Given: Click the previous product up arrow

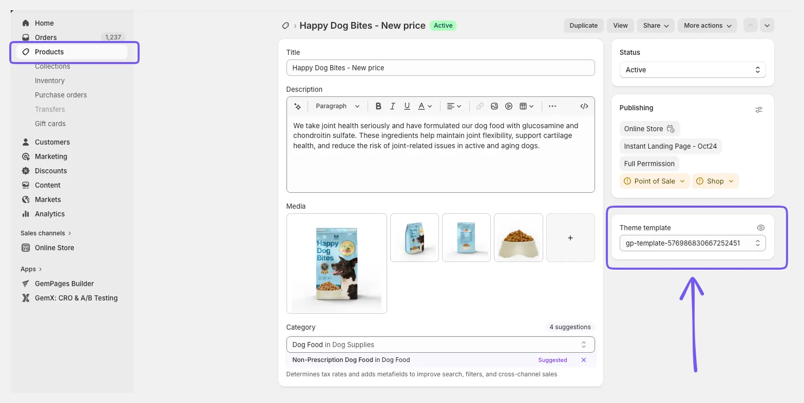Looking at the screenshot, I should click(x=751, y=26).
